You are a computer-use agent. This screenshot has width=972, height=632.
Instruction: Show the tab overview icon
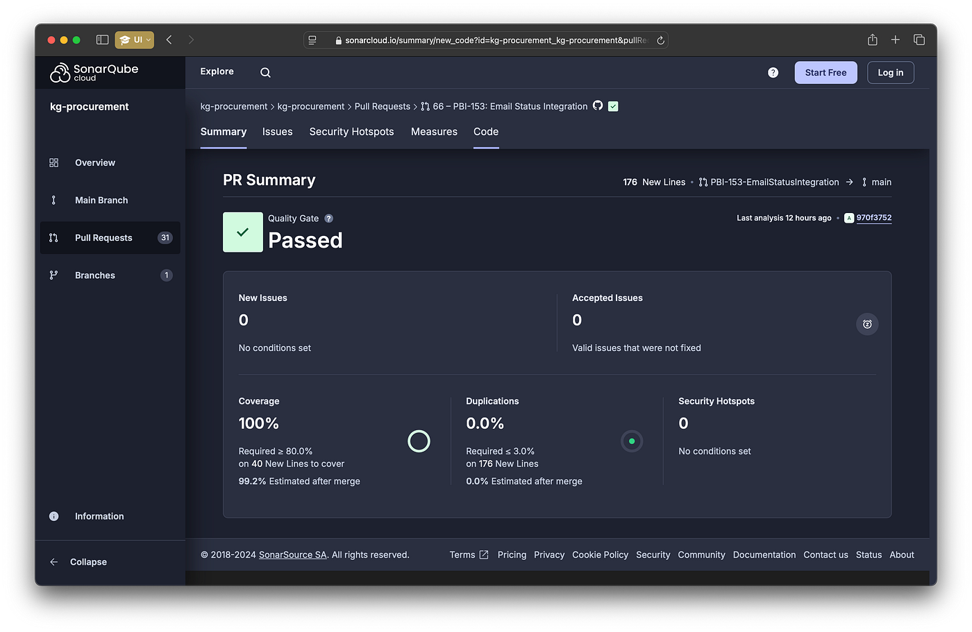pos(919,40)
